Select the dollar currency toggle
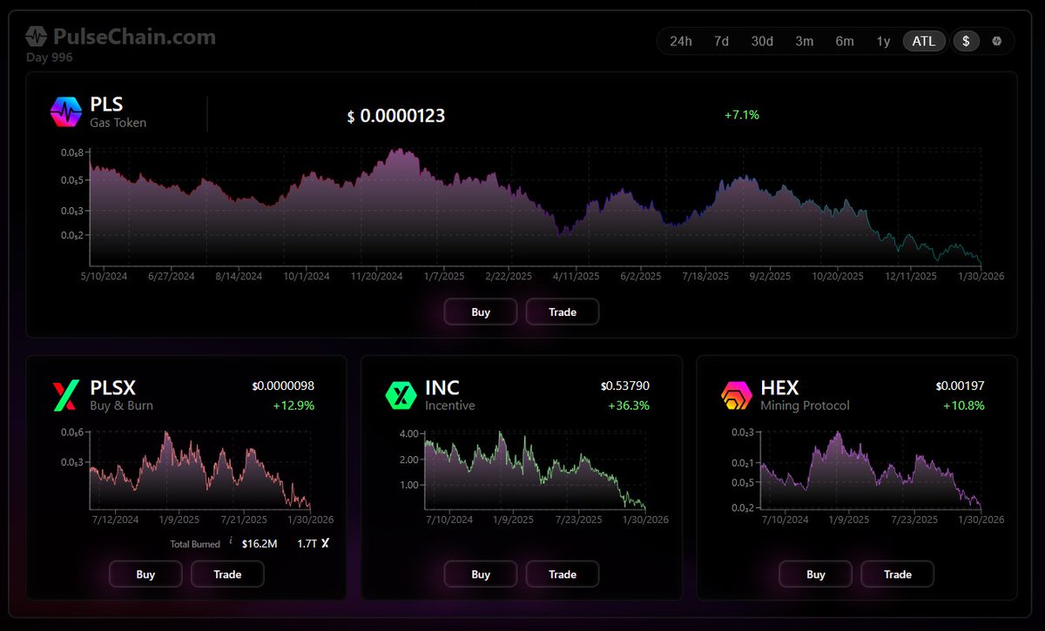 pos(966,41)
